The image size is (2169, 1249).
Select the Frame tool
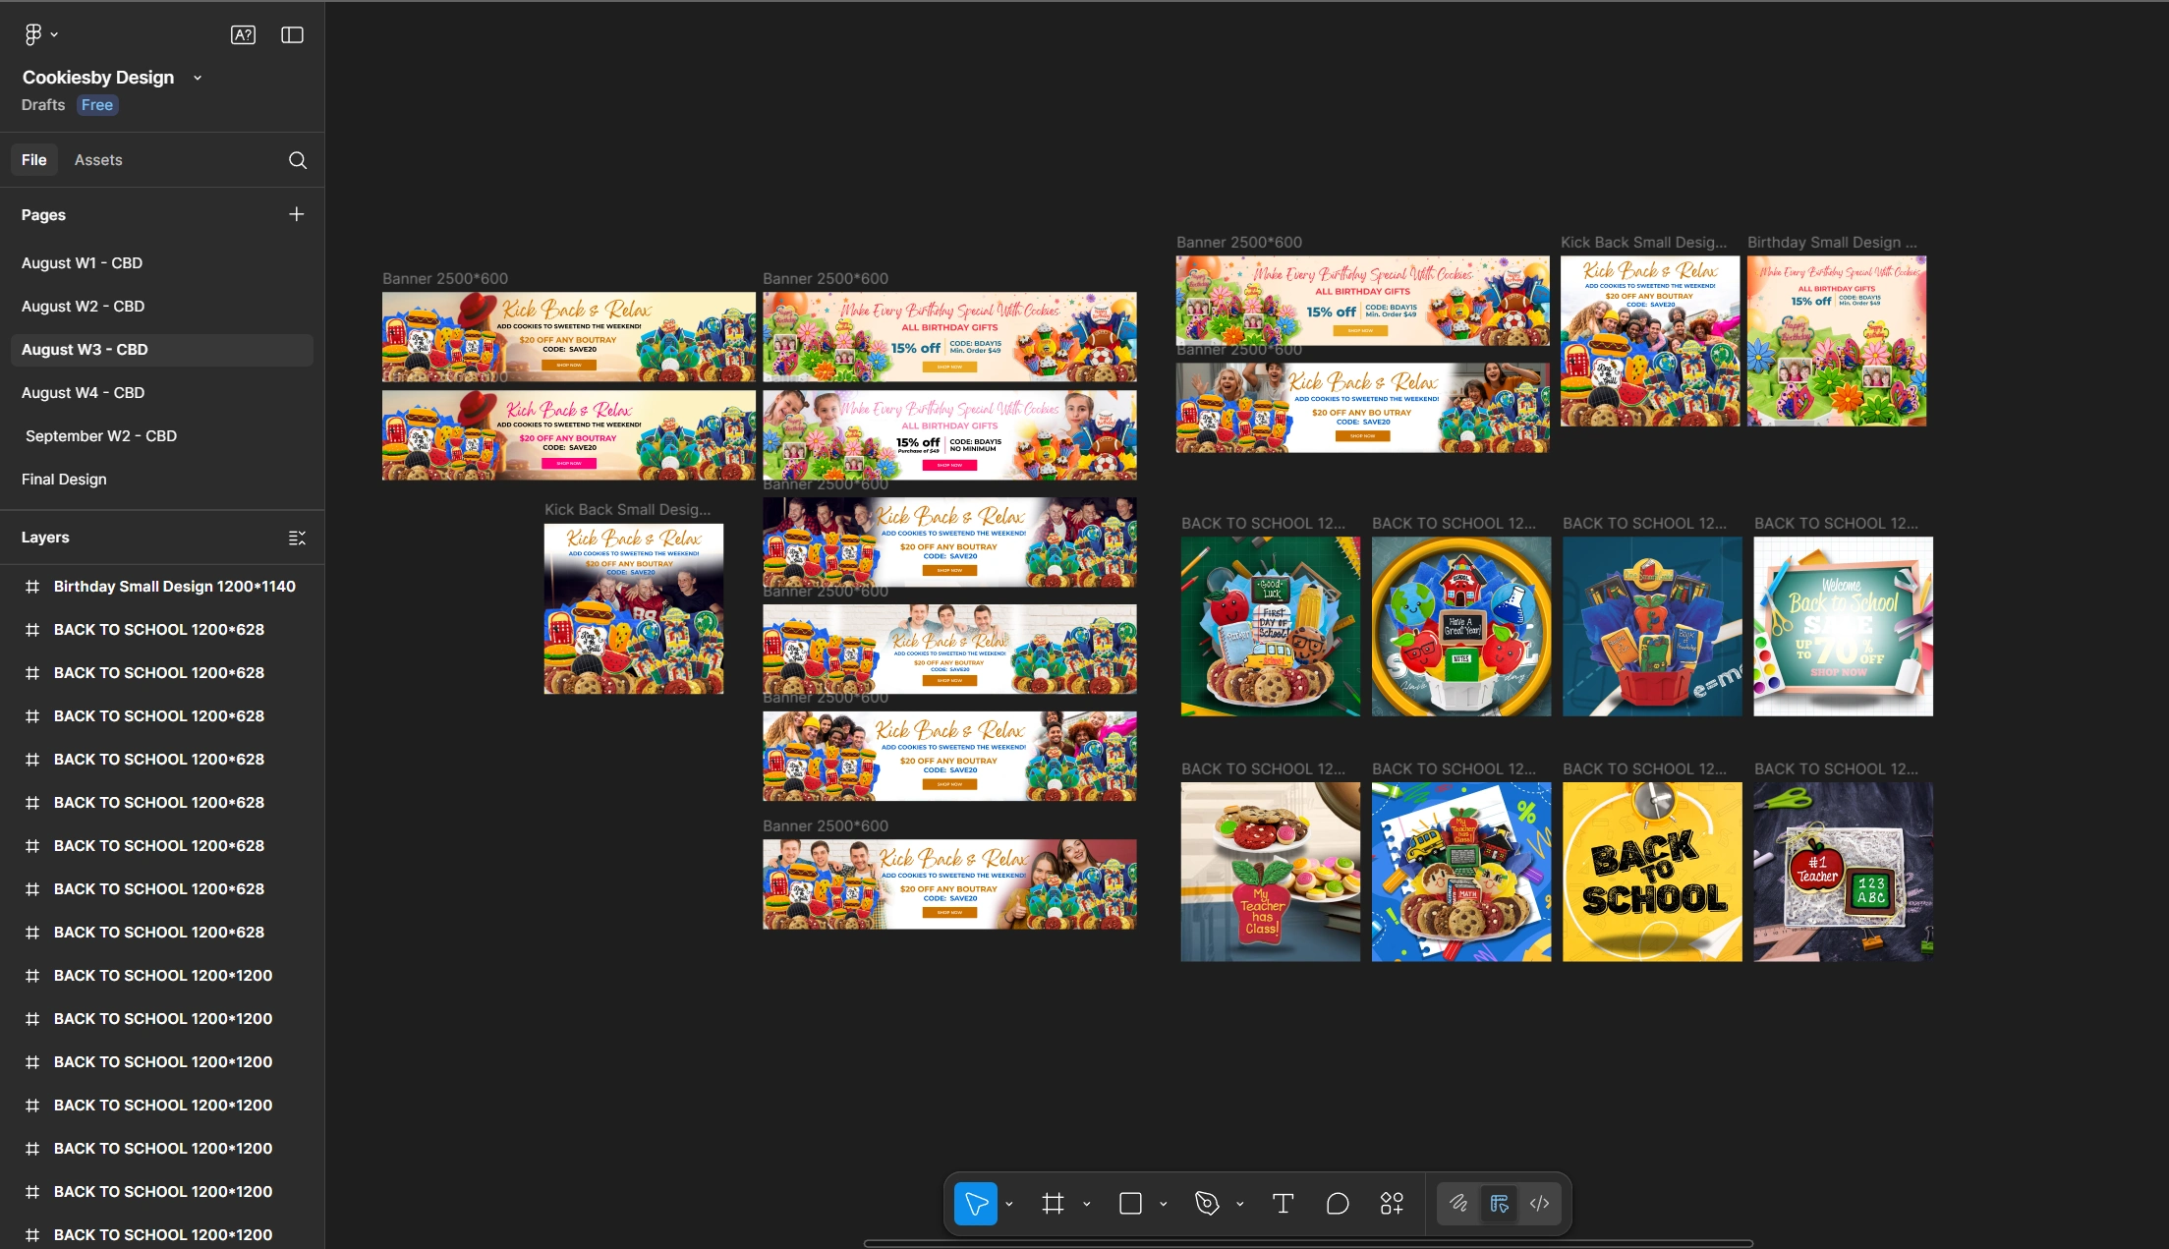click(x=1053, y=1203)
